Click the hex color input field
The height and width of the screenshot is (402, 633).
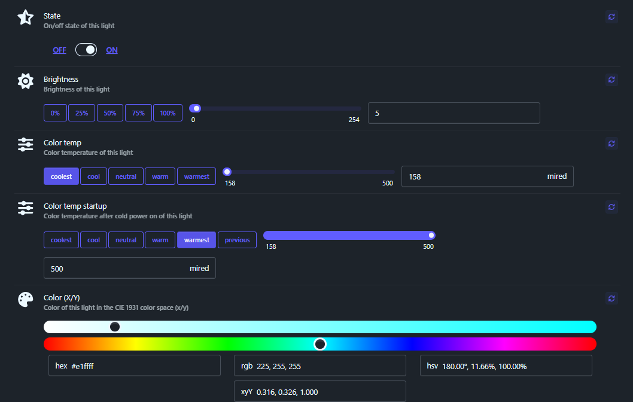[x=134, y=365]
